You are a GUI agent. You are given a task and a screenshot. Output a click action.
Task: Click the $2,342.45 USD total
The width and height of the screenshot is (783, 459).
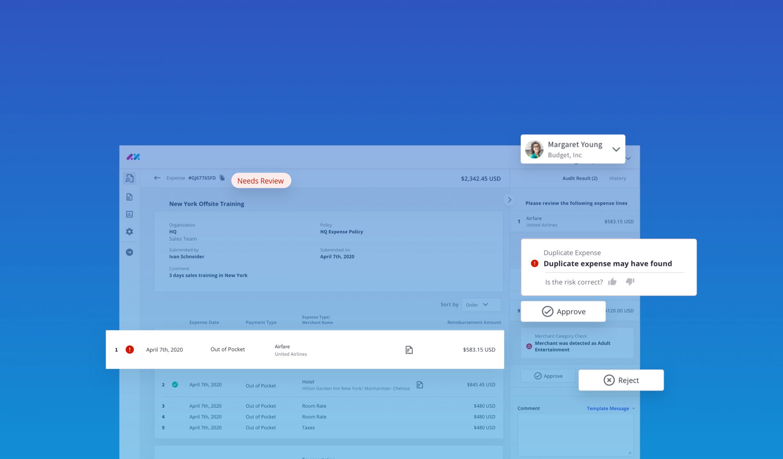pos(481,179)
